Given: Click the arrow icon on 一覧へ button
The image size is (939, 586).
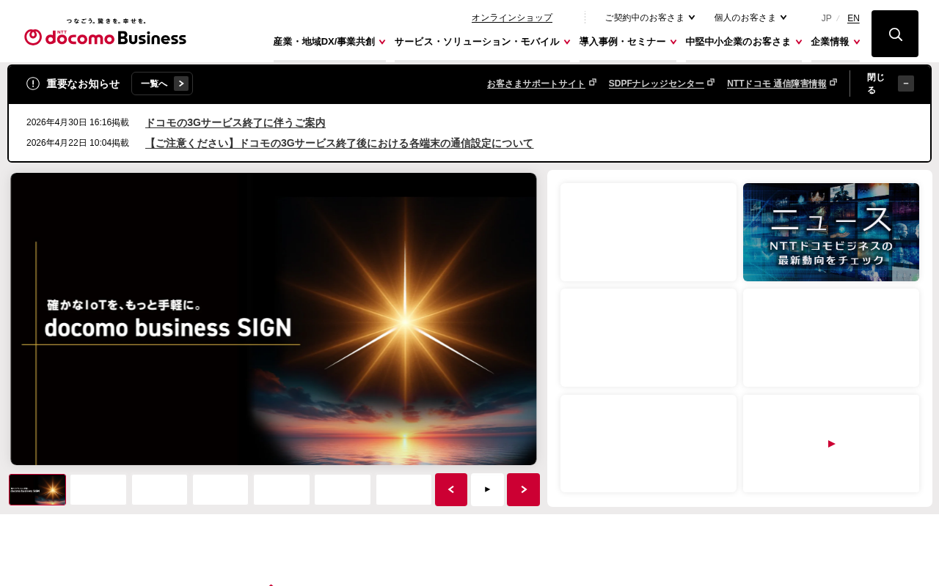Looking at the screenshot, I should pos(181,84).
